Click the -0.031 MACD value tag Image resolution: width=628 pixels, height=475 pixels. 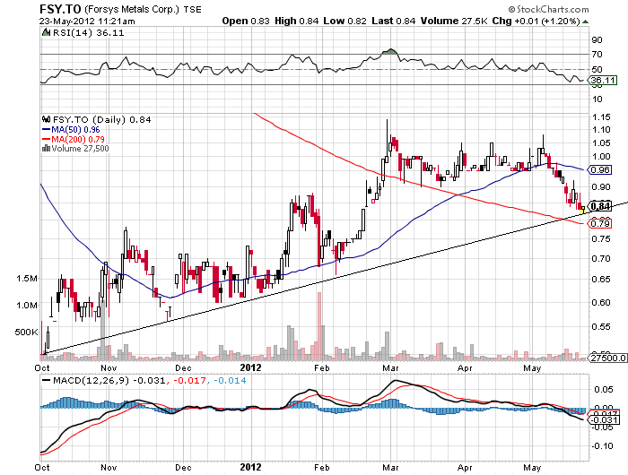pos(604,419)
